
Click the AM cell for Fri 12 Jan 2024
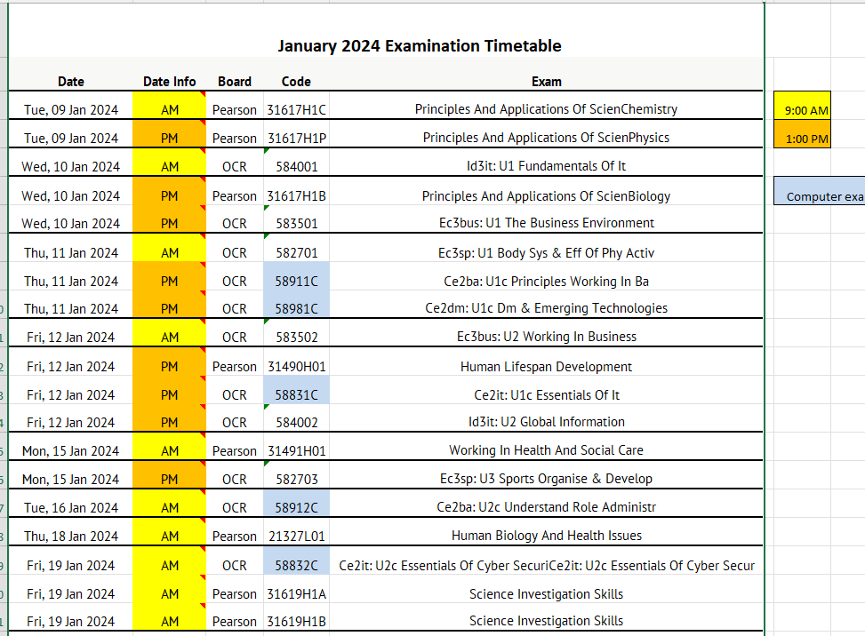point(169,337)
